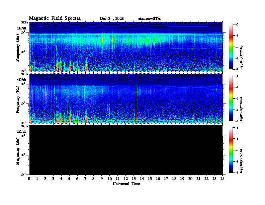Click the "-5" value on the dH/dt color bar
Viewport: 265px width, 205px height.
[x=237, y=24]
